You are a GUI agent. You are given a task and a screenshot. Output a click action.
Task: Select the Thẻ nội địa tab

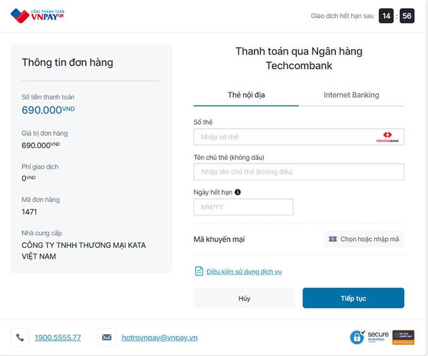246,95
